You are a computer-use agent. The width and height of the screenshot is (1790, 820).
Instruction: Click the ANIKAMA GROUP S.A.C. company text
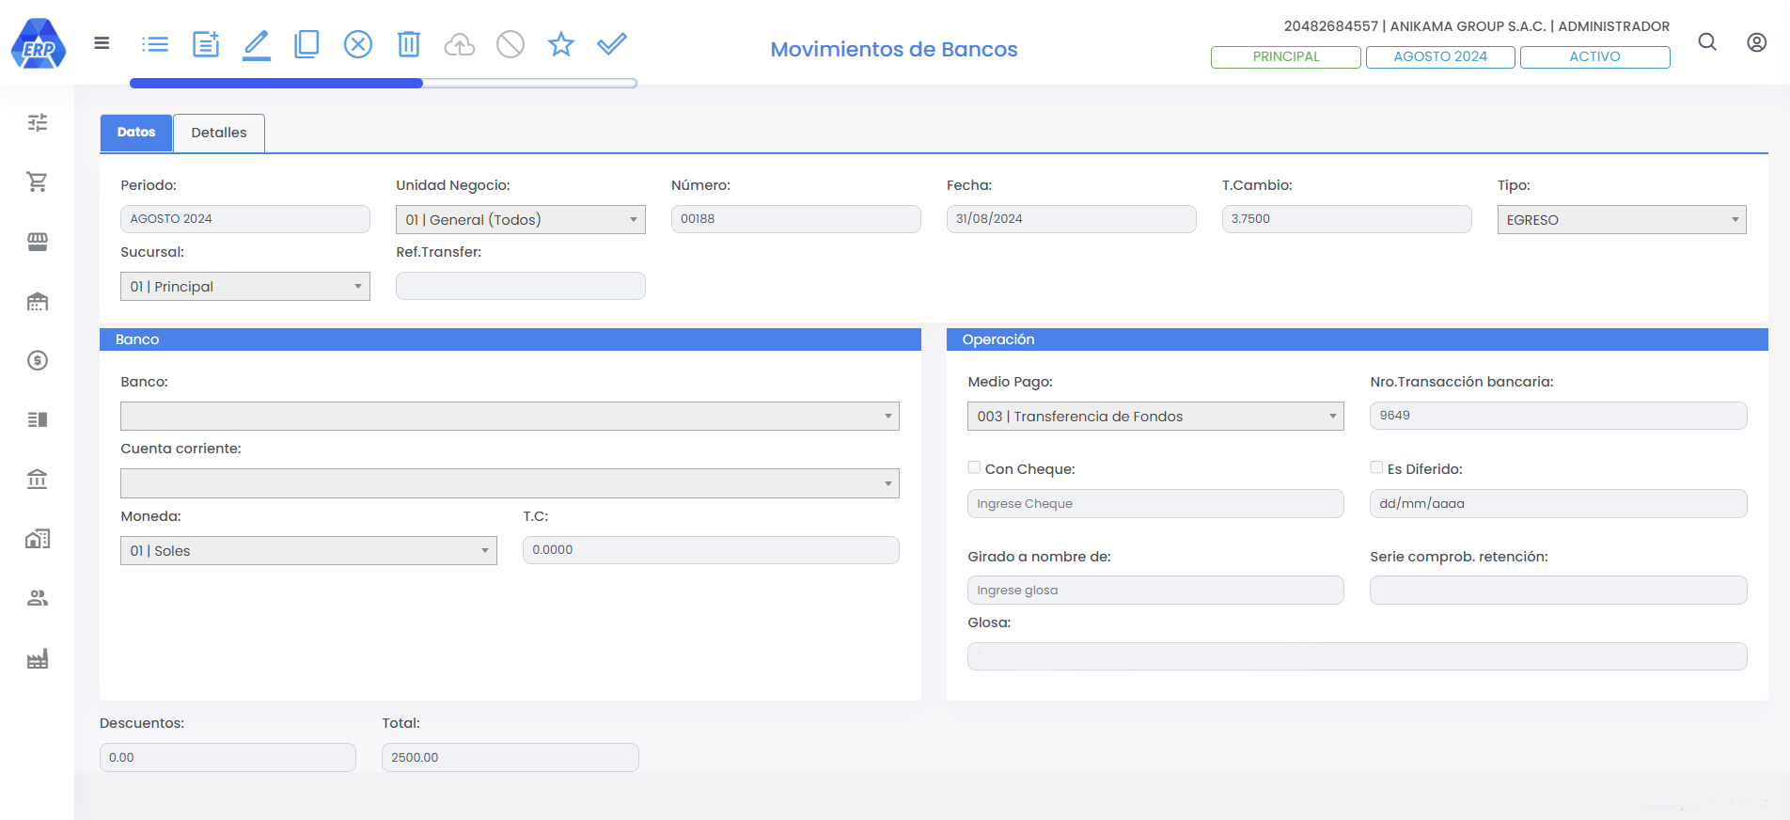[1468, 26]
